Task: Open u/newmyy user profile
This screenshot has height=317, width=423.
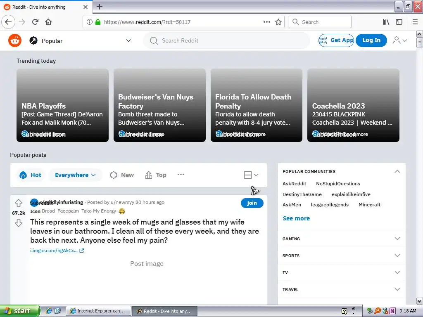Action: click(x=122, y=202)
